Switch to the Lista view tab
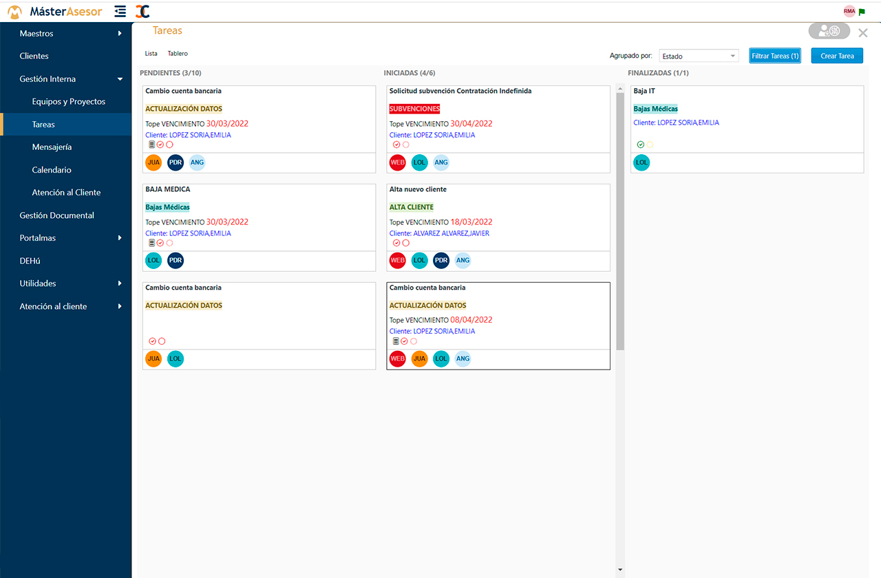The height and width of the screenshot is (578, 881). click(x=151, y=54)
